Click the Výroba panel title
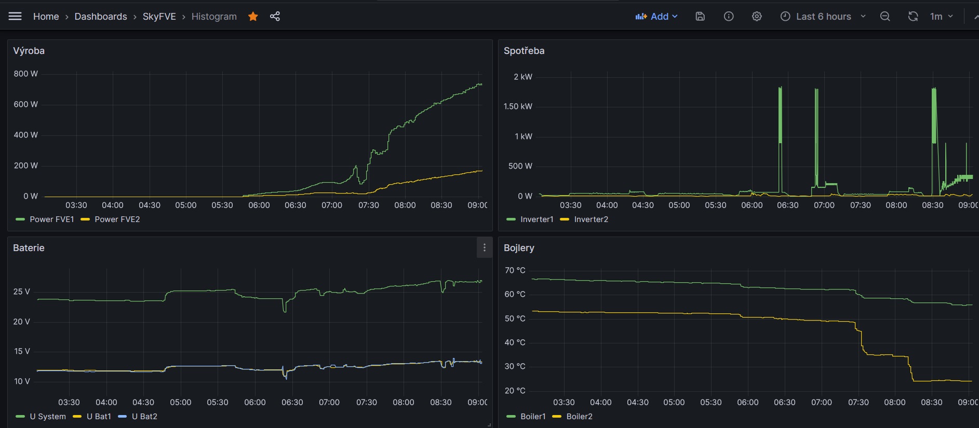 [x=29, y=51]
